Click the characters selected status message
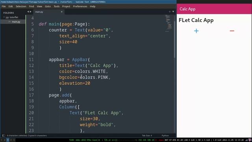Viewport: 252px width, 142px height. pyautogui.click(x=27, y=136)
